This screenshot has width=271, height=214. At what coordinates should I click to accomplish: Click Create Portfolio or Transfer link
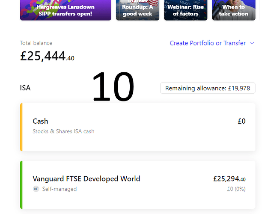(208, 43)
